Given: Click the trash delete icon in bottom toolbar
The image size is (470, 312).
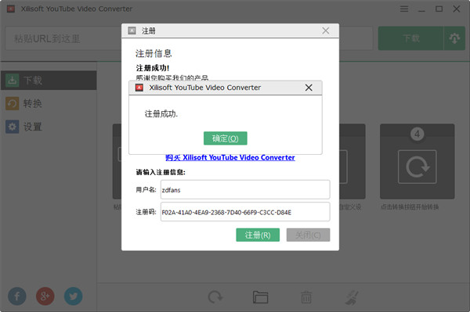Looking at the screenshot, I should click(306, 297).
